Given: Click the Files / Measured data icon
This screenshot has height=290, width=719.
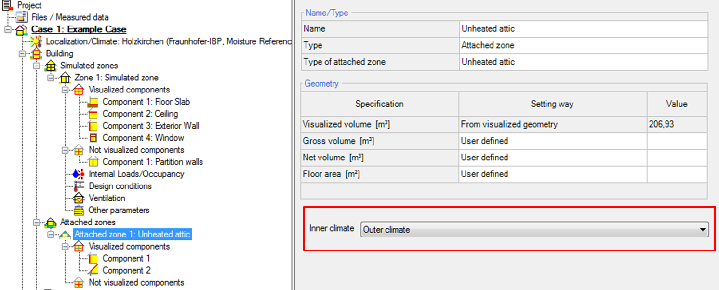Looking at the screenshot, I should click(x=22, y=17).
